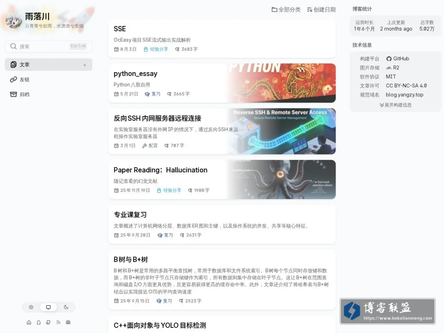Focus the 搜索 search field
444x333 pixels.
coord(48,46)
